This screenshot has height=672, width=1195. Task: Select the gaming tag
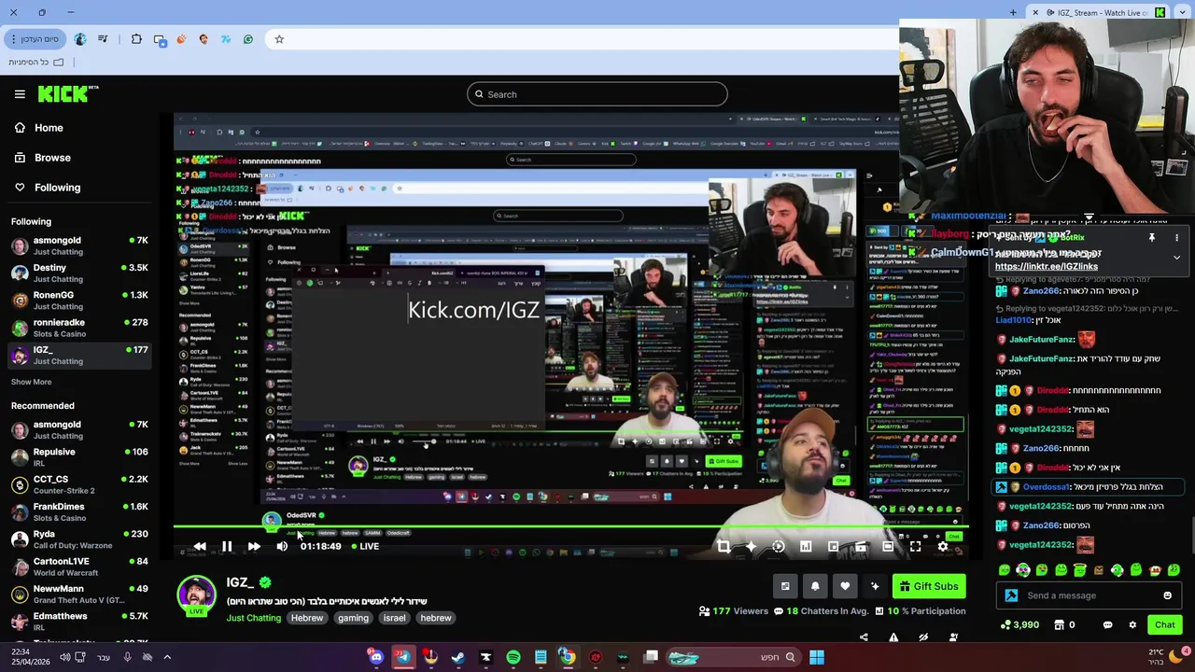(353, 618)
